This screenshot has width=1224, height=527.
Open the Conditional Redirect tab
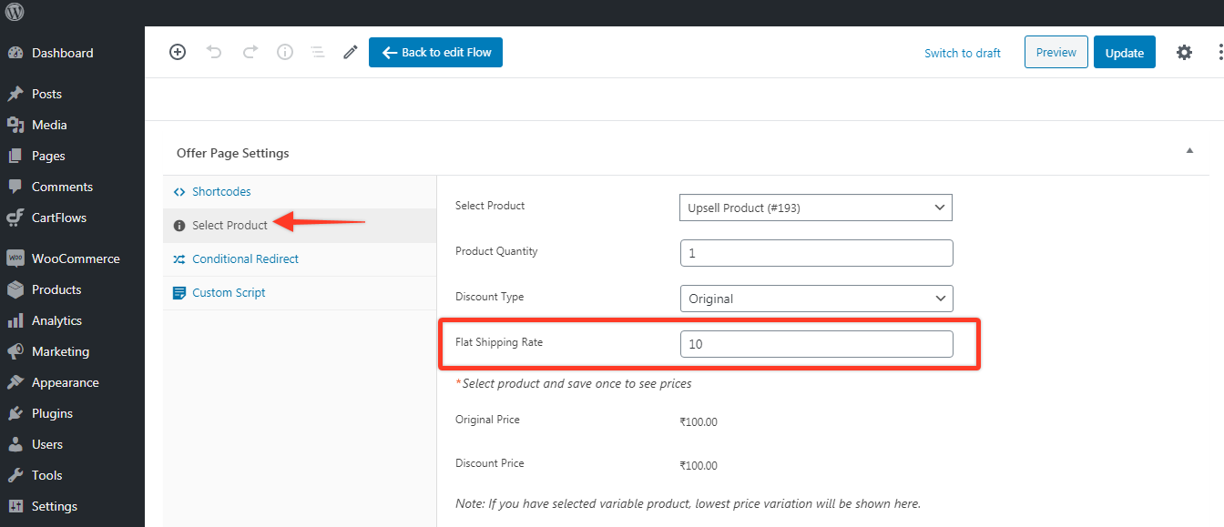pos(300,258)
